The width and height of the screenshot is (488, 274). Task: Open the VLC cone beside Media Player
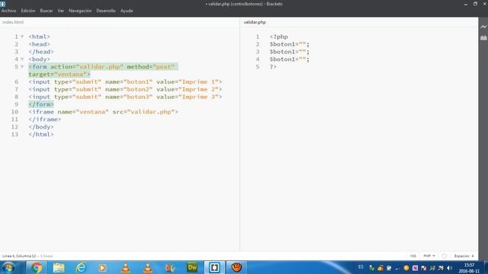pyautogui.click(x=125, y=267)
